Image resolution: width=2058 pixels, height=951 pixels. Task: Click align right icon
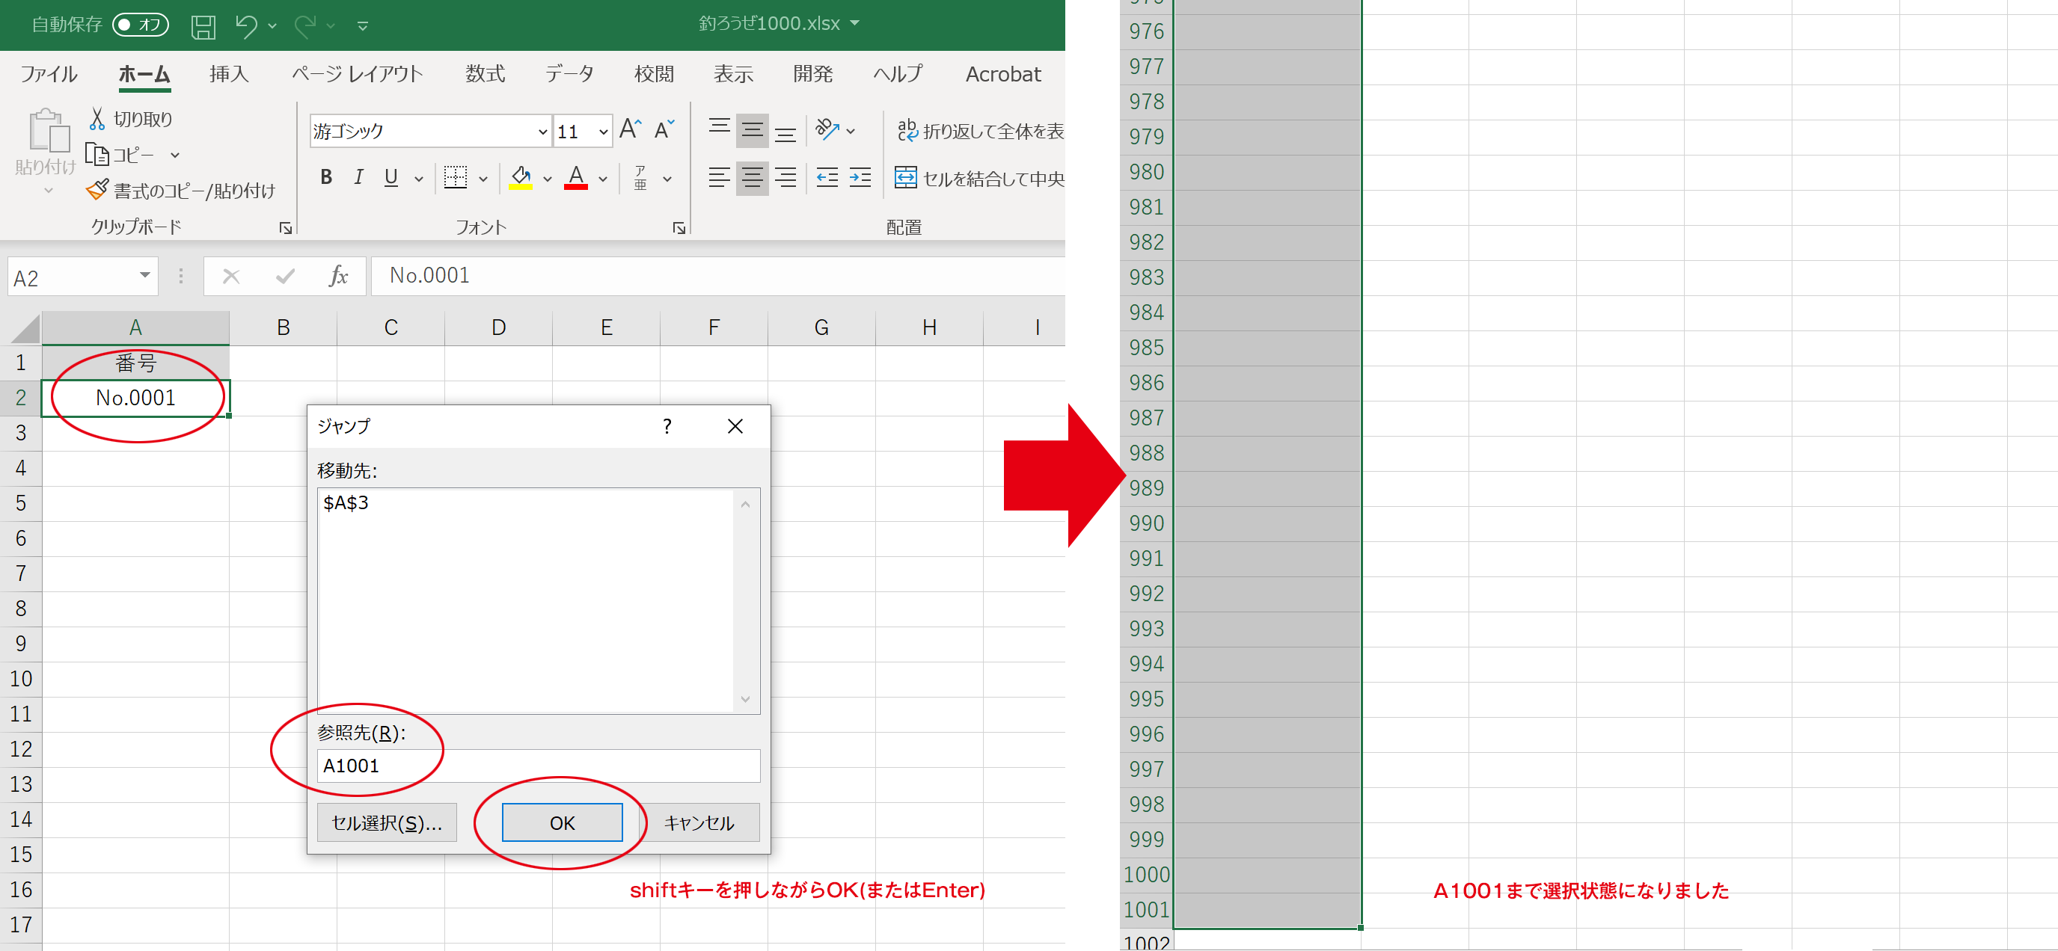click(785, 177)
